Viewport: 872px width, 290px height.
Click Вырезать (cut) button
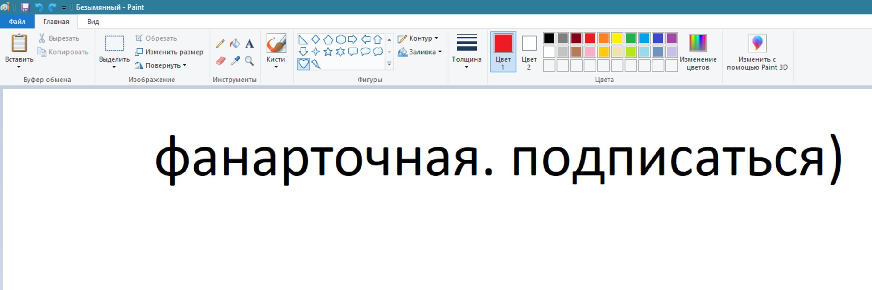click(x=59, y=38)
